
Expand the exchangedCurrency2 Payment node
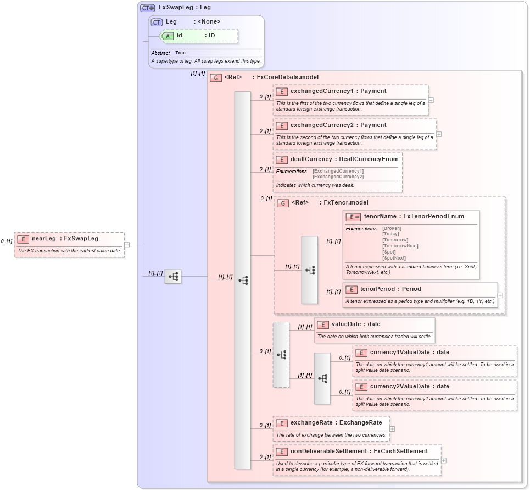pyautogui.click(x=439, y=134)
